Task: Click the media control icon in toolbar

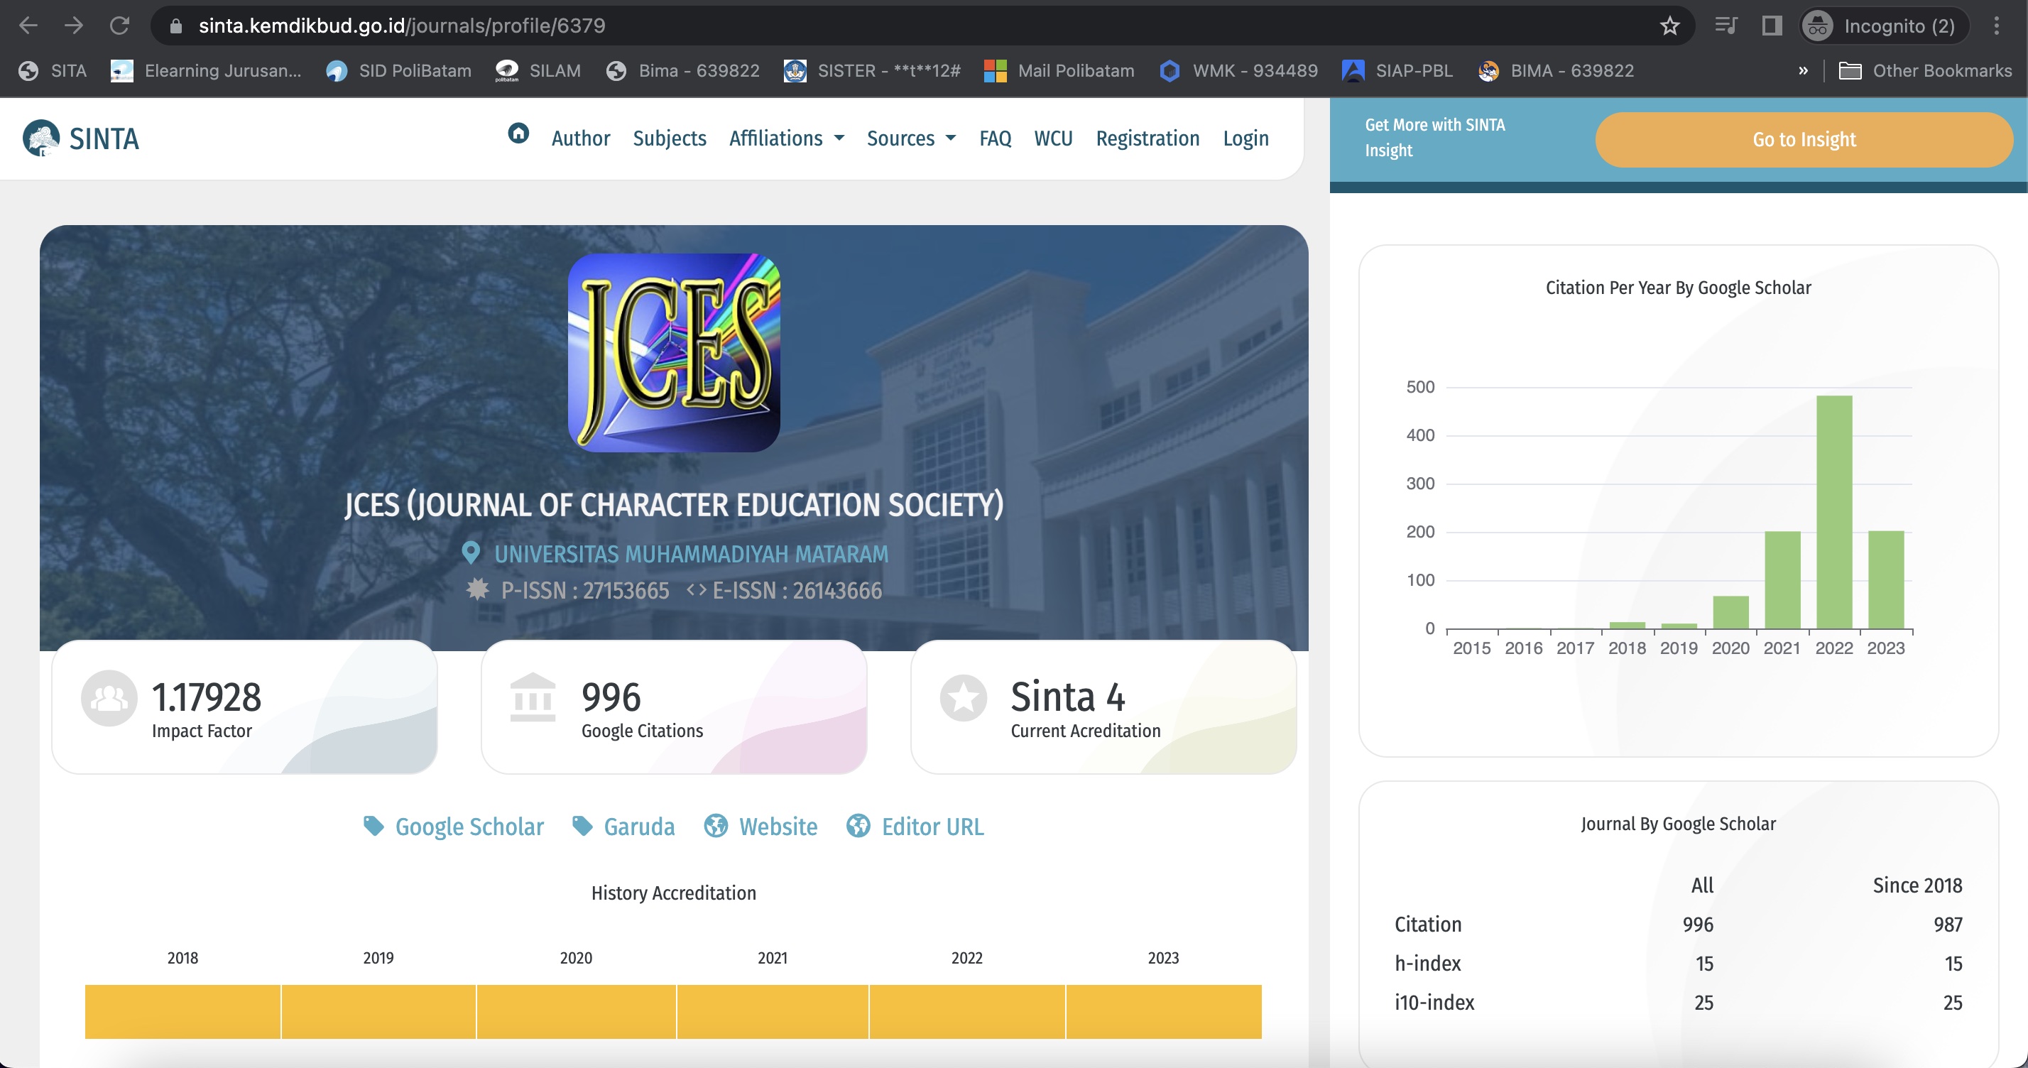Action: tap(1726, 26)
